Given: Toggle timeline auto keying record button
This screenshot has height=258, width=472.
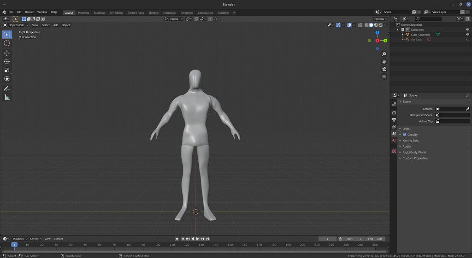Looking at the screenshot, I should (x=177, y=239).
